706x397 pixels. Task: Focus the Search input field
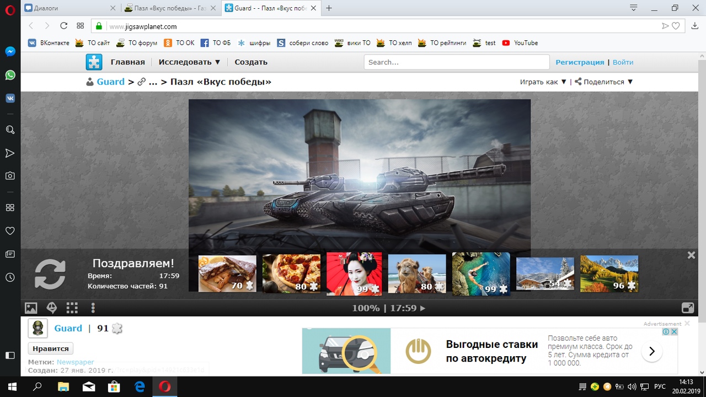(x=457, y=62)
